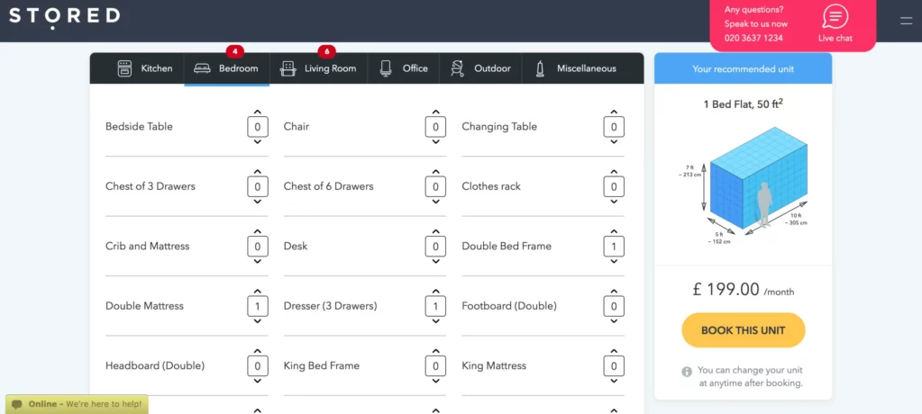Click the Desk quantity input field

tap(435, 247)
